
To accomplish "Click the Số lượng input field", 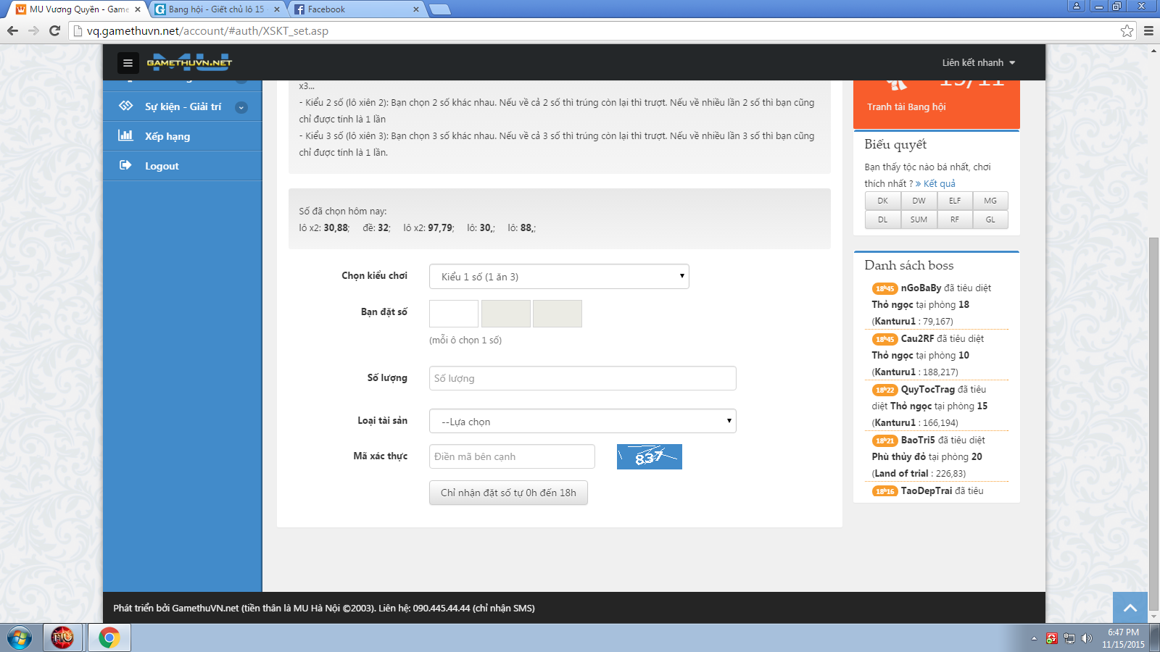I will pyautogui.click(x=582, y=378).
